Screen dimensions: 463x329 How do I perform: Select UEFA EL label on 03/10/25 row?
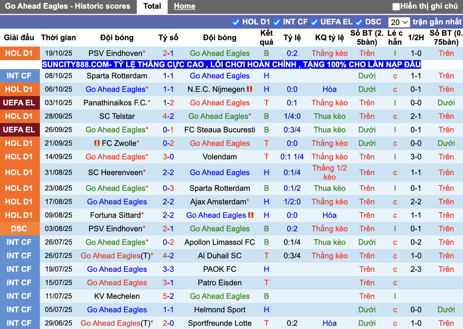coord(19,102)
